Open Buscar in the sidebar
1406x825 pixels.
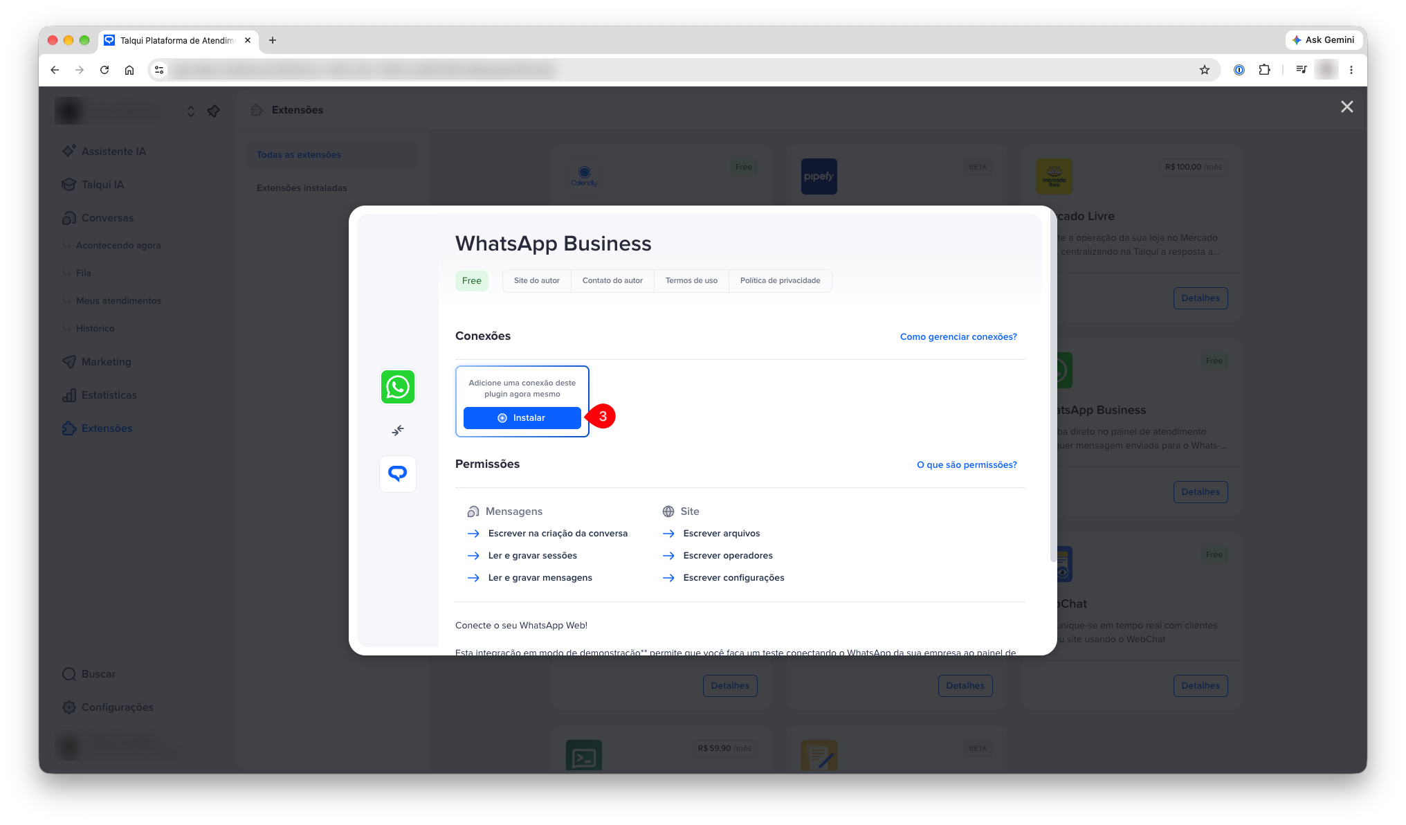[98, 674]
